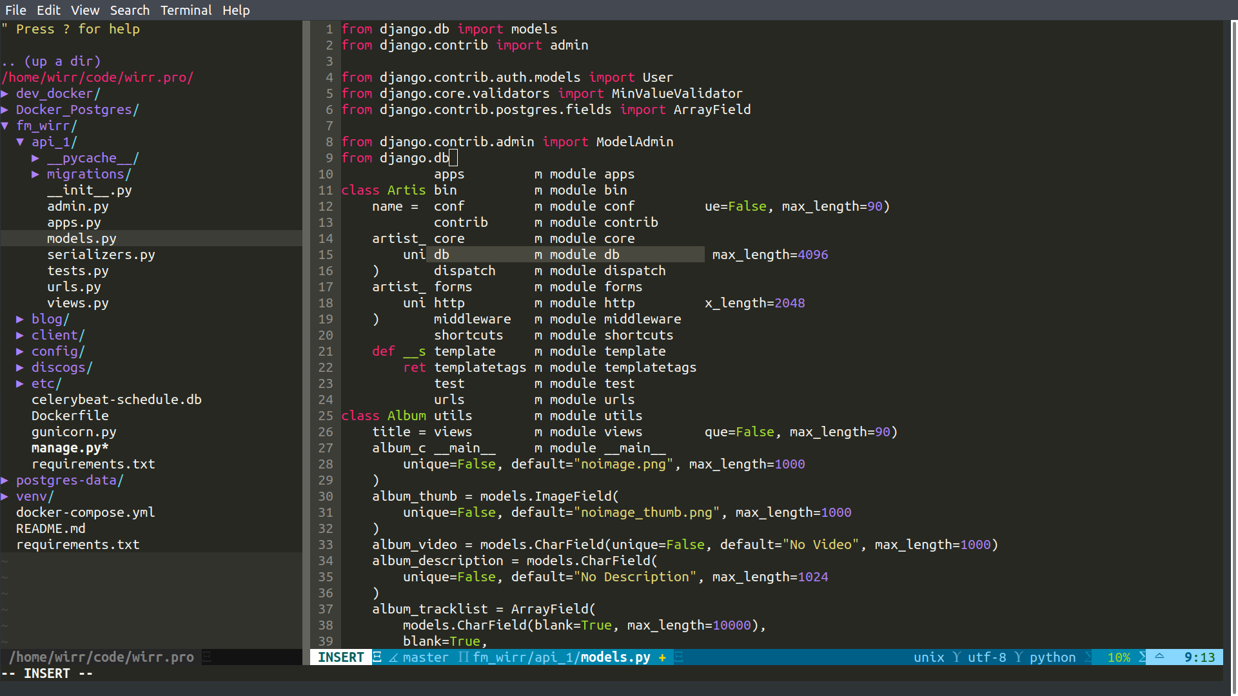The height and width of the screenshot is (696, 1238).
Task: Expand the discogs folder arrow
Action: [x=20, y=367]
